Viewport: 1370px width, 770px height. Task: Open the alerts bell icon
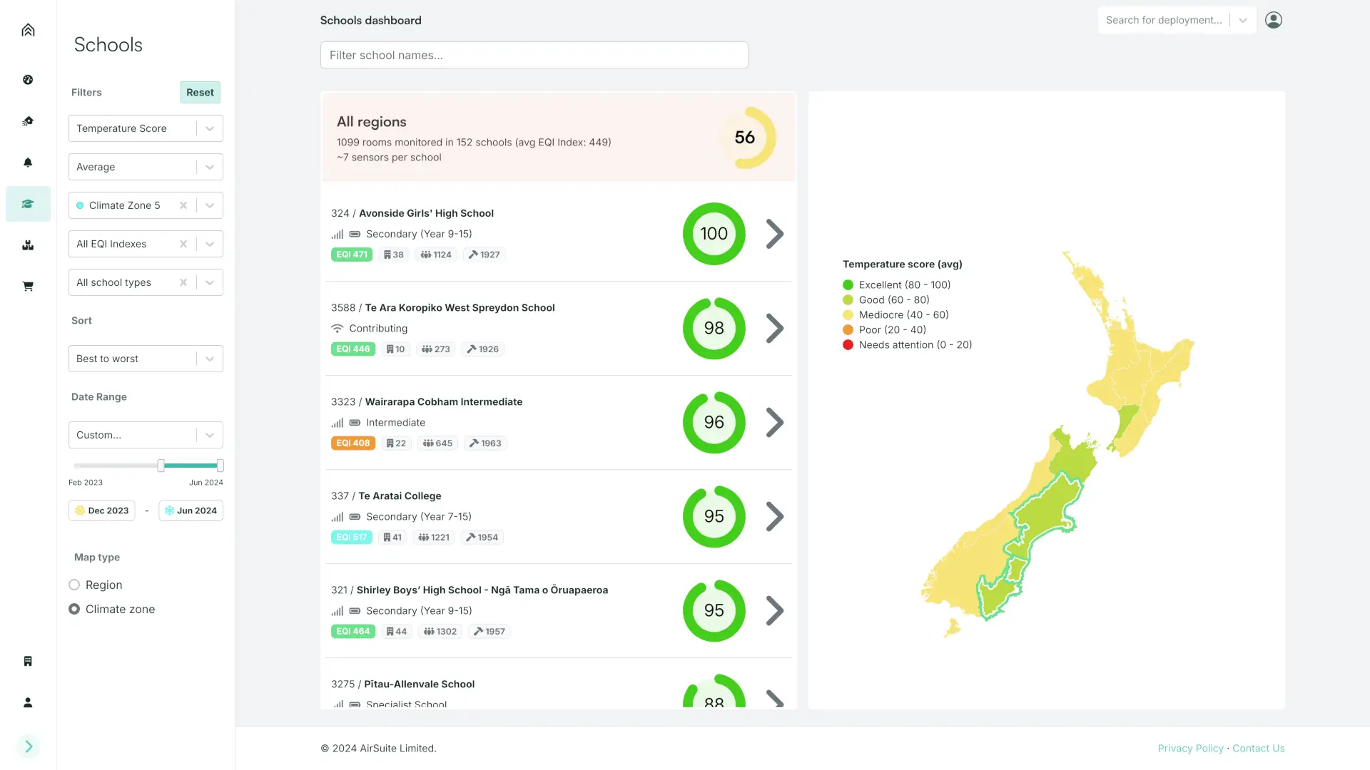28,163
